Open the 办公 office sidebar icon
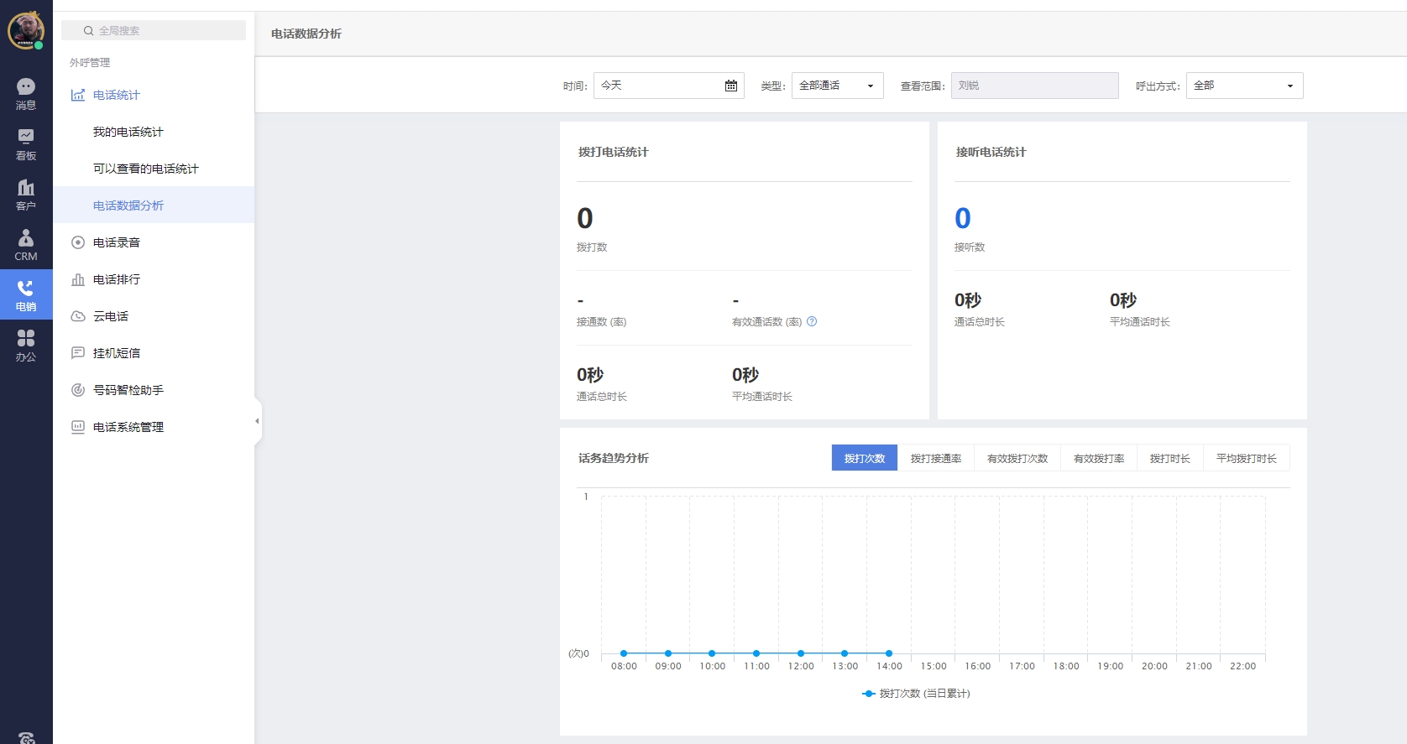The width and height of the screenshot is (1407, 744). pyautogui.click(x=26, y=345)
